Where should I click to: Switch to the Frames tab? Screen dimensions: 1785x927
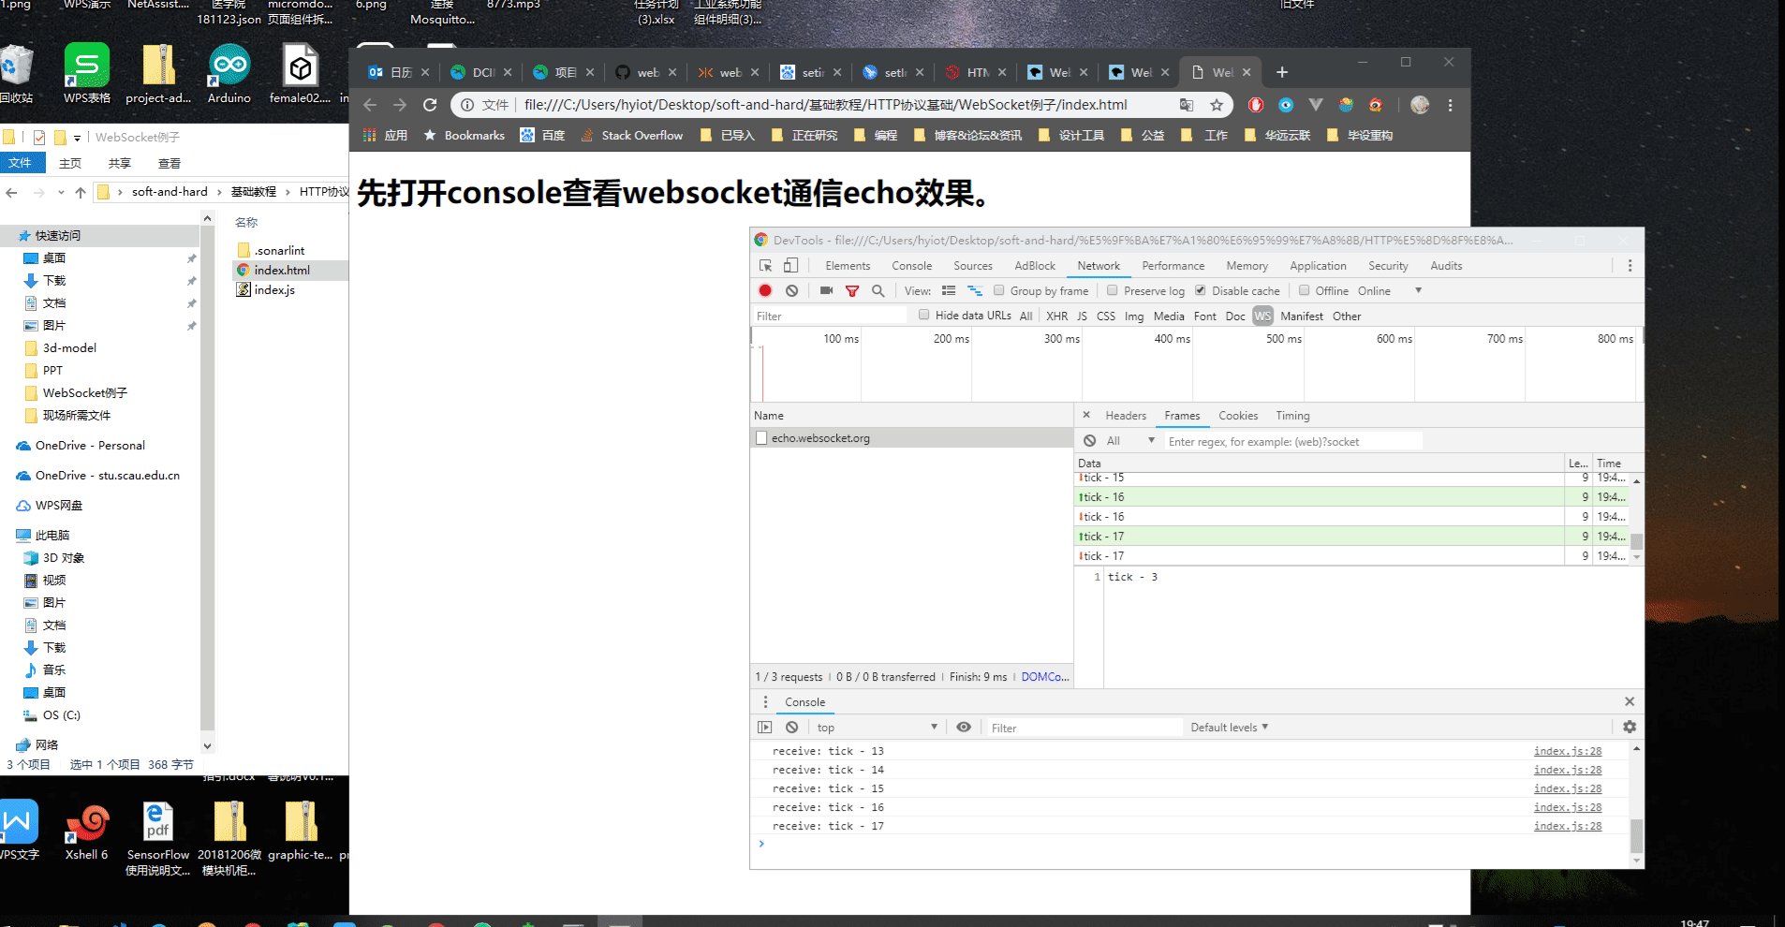1182,415
